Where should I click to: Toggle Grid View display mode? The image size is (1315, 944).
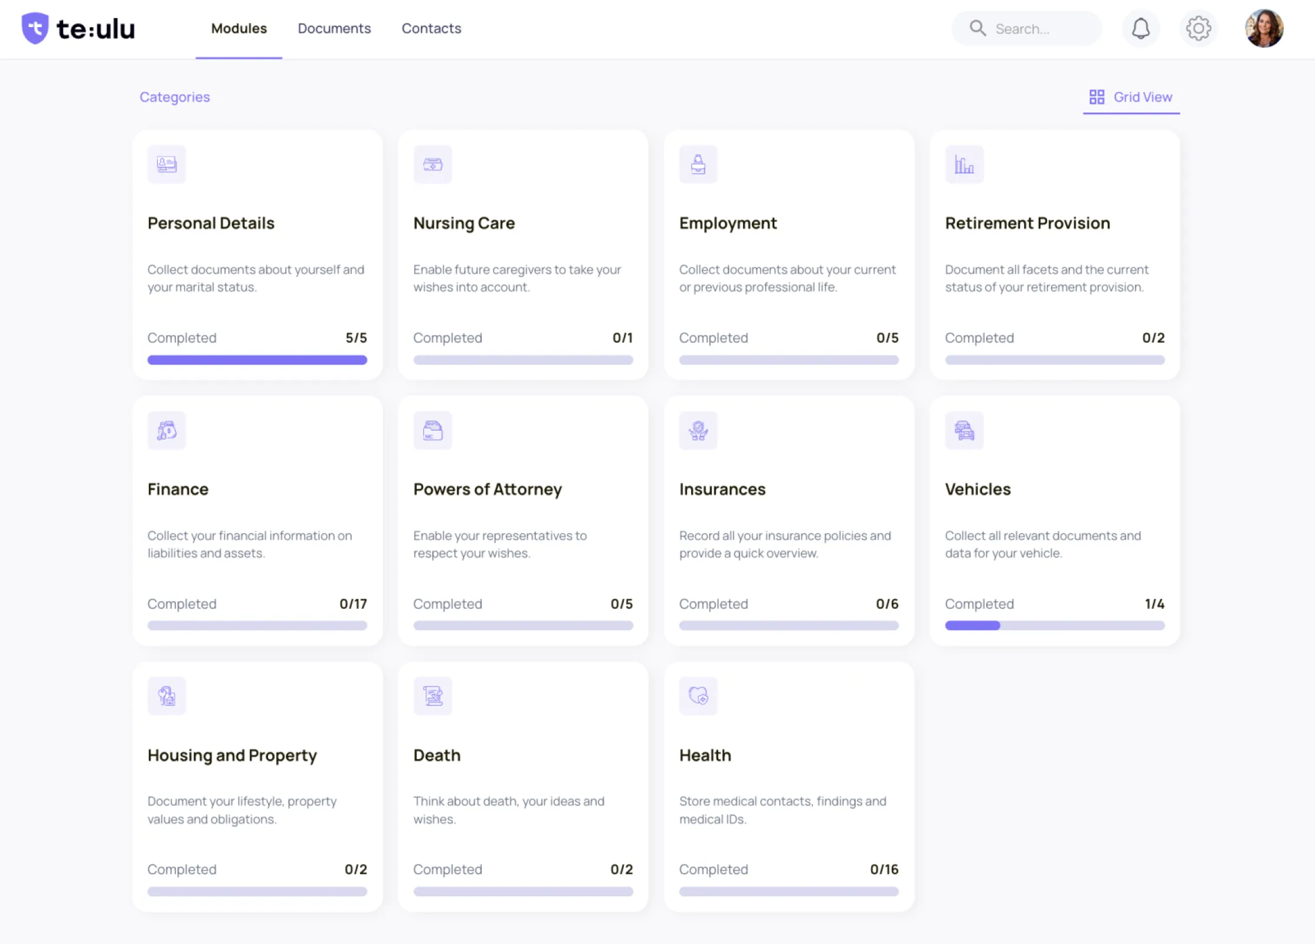click(1131, 97)
